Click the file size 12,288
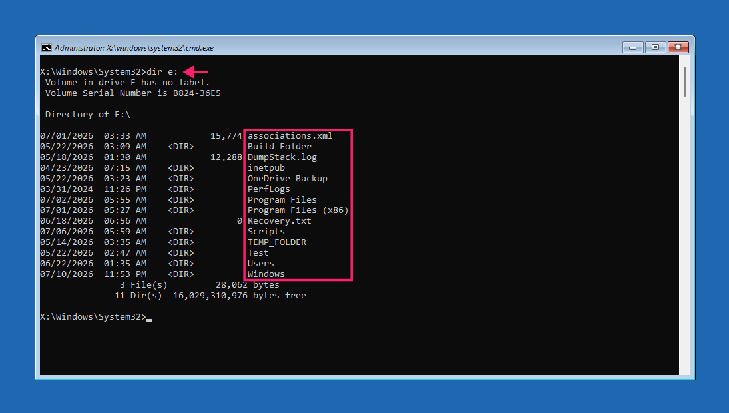 pos(226,157)
